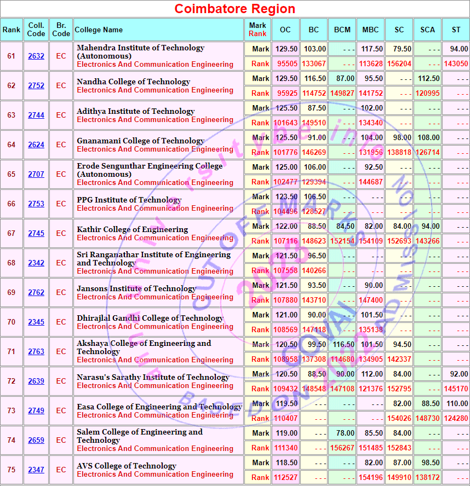
Task: Click the College Name column header
Action: point(99,30)
